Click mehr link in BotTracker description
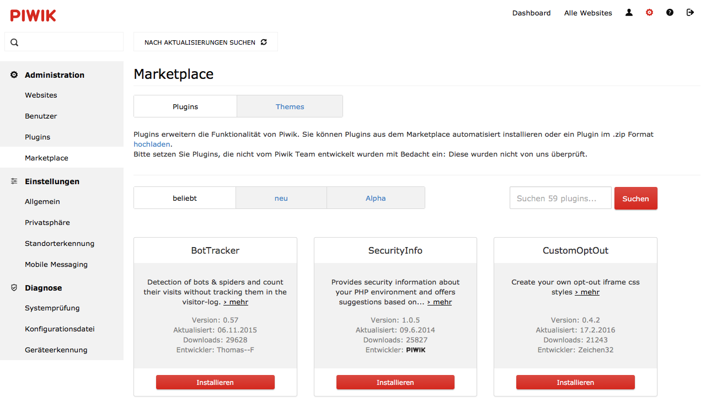 pos(236,302)
